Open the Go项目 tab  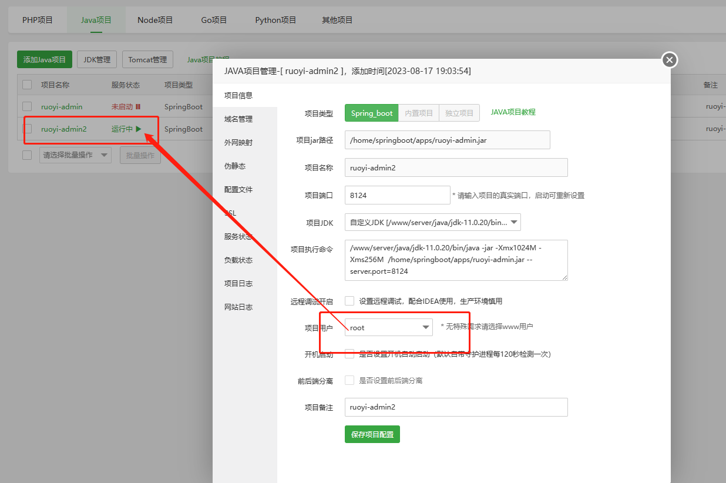(x=214, y=20)
